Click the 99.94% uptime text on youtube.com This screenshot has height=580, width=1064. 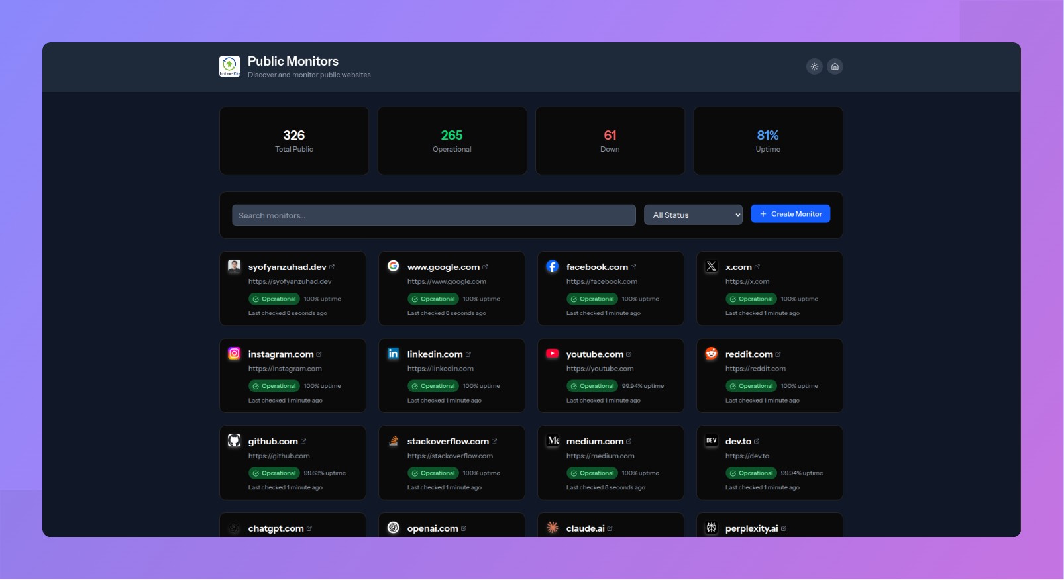(643, 386)
